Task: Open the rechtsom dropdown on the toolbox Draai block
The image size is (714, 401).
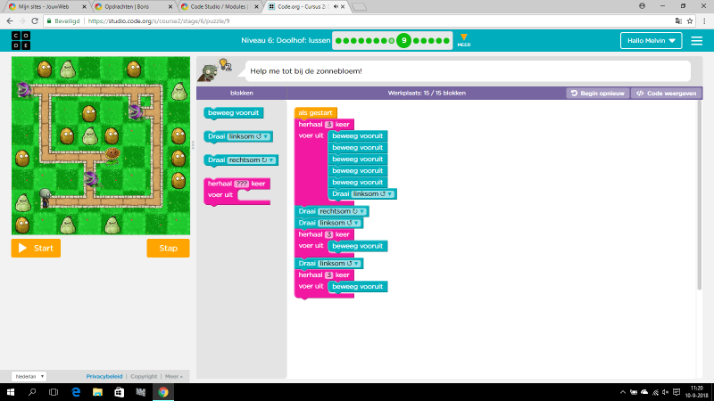Action: tap(252, 160)
